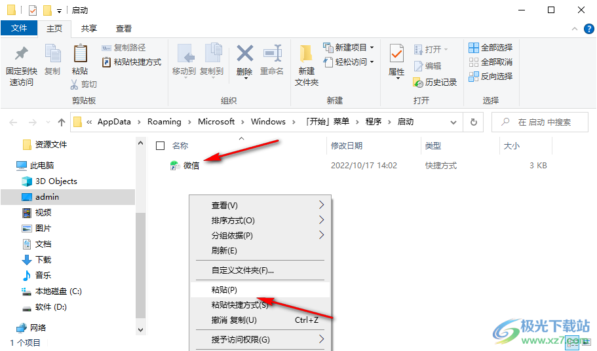Click the Properties (属性) checkmark icon
Screen dimensions: 597x351
click(396, 54)
